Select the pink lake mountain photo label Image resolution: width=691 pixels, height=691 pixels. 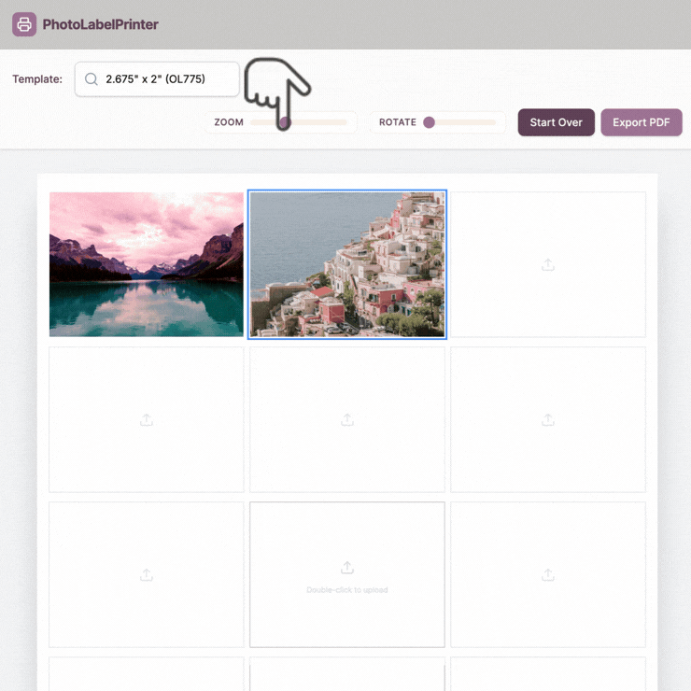pyautogui.click(x=147, y=264)
